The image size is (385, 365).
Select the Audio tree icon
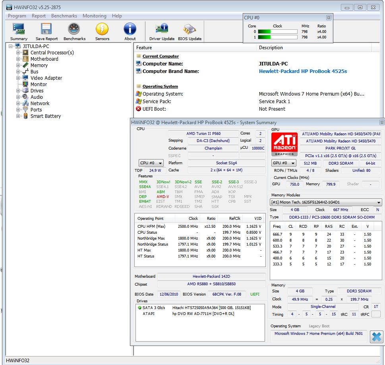(x=25, y=97)
